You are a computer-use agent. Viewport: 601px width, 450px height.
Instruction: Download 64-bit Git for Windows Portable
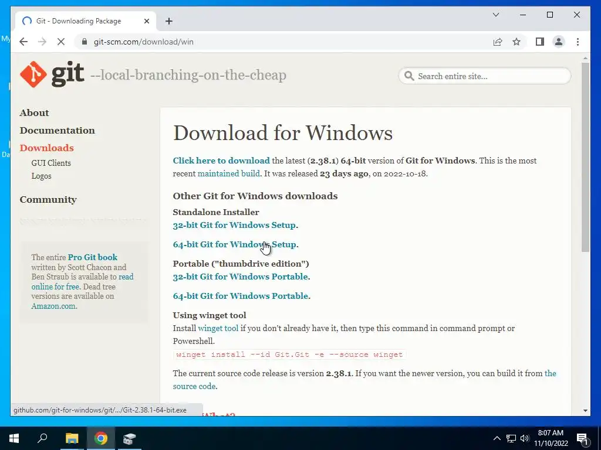[240, 296]
